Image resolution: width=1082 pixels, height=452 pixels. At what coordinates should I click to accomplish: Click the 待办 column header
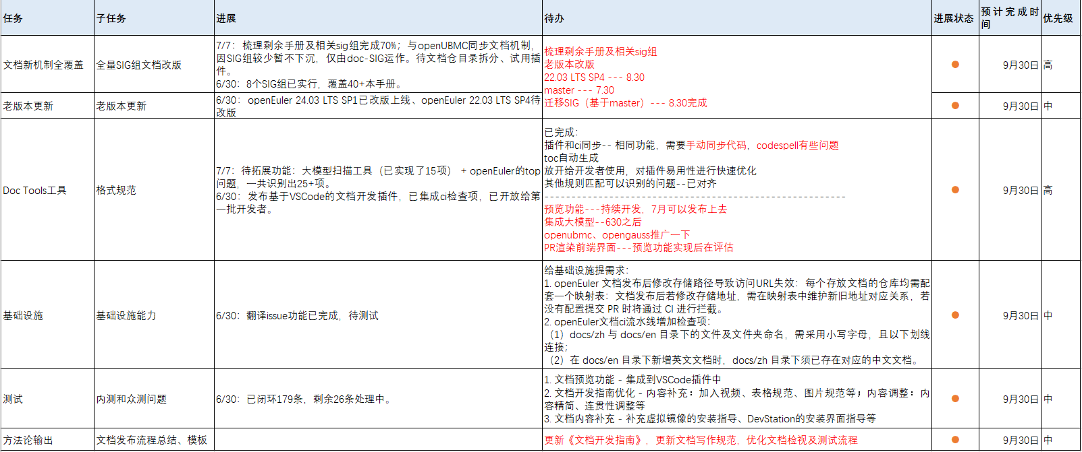737,18
